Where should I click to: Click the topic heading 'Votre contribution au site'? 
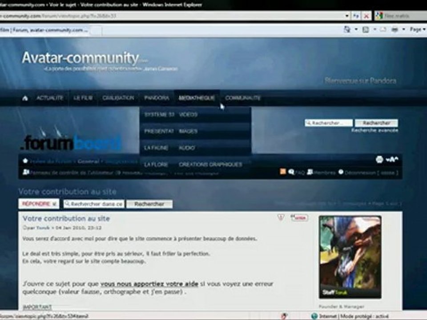67,192
